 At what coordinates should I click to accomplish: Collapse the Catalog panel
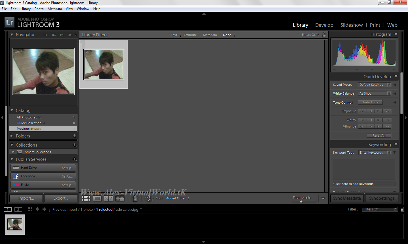(x=12, y=110)
